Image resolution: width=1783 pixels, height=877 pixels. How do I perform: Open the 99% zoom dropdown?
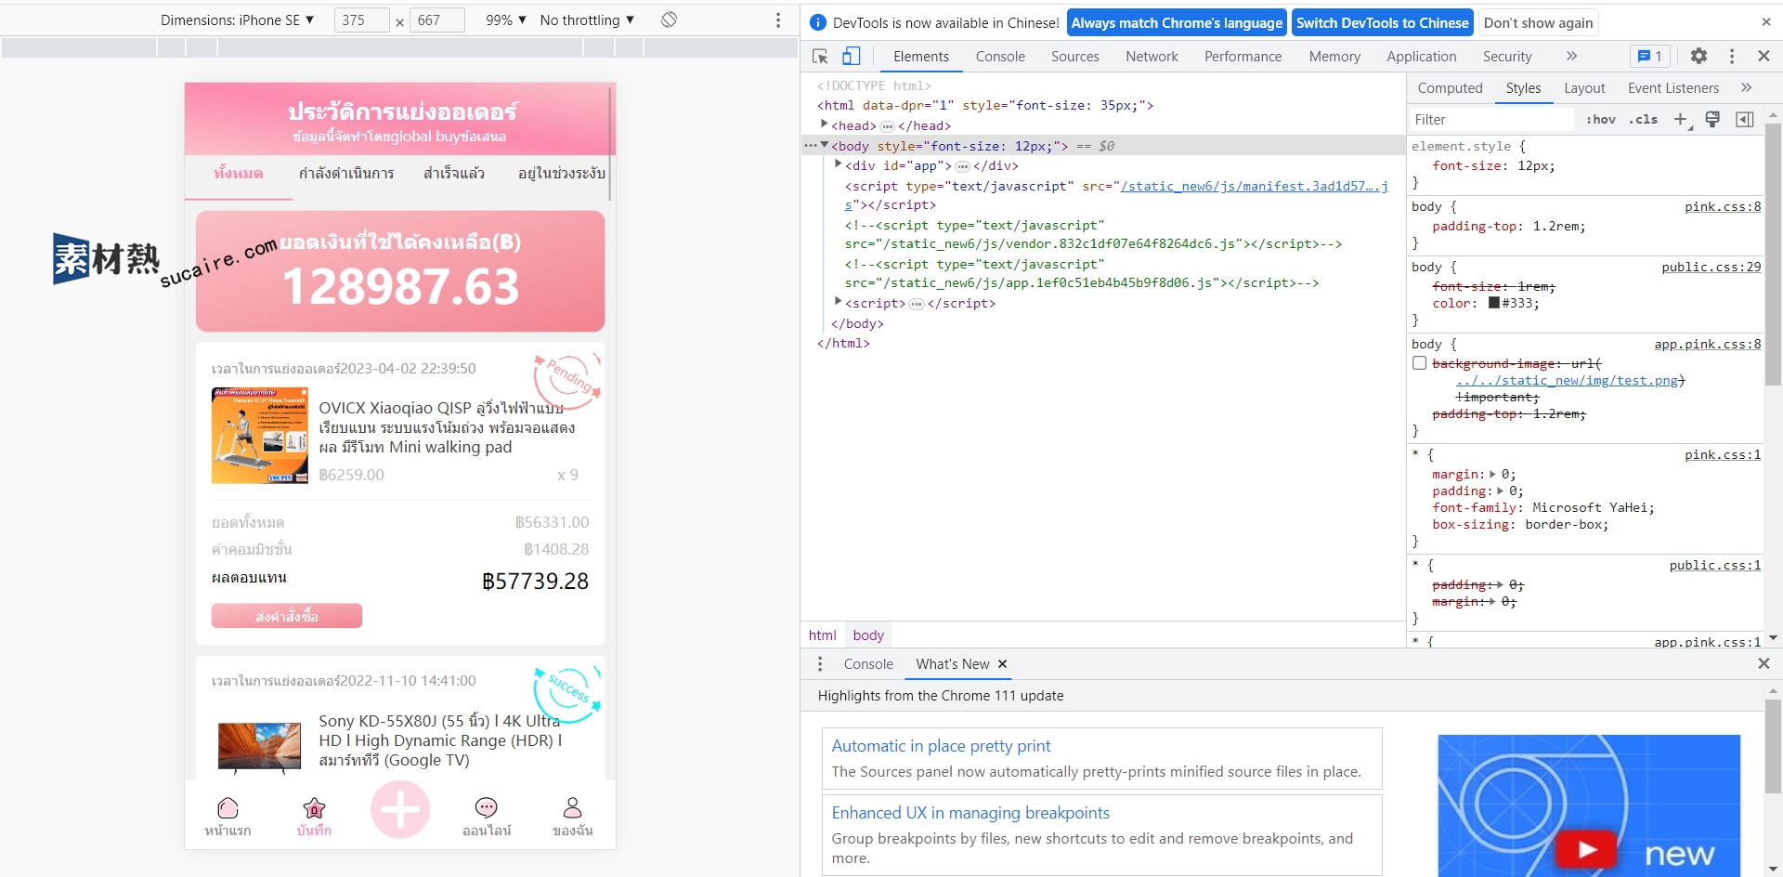pos(506,20)
